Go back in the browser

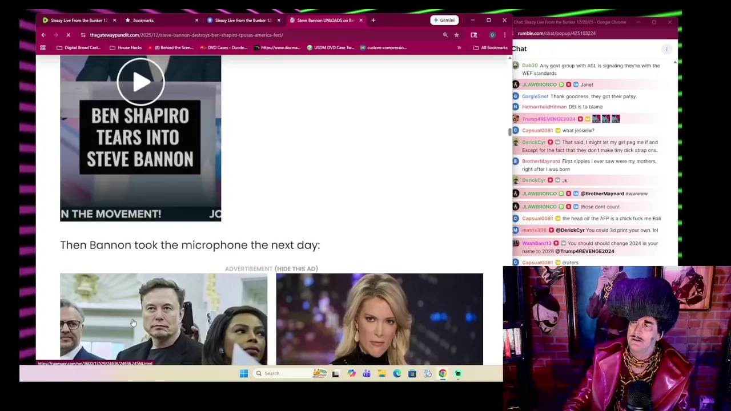click(x=43, y=35)
